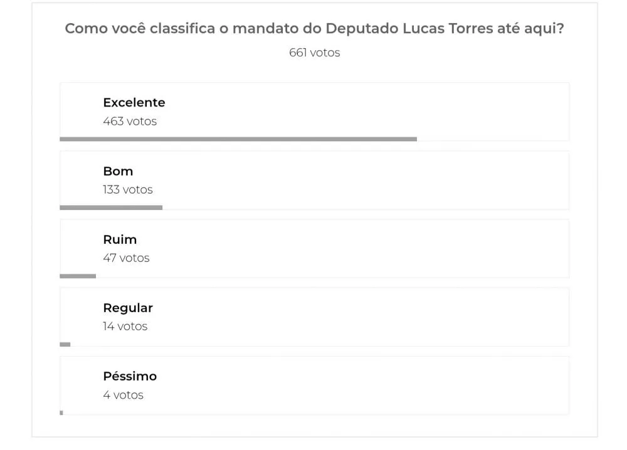
Task: Click the 133 votos count text
Action: [x=128, y=189]
